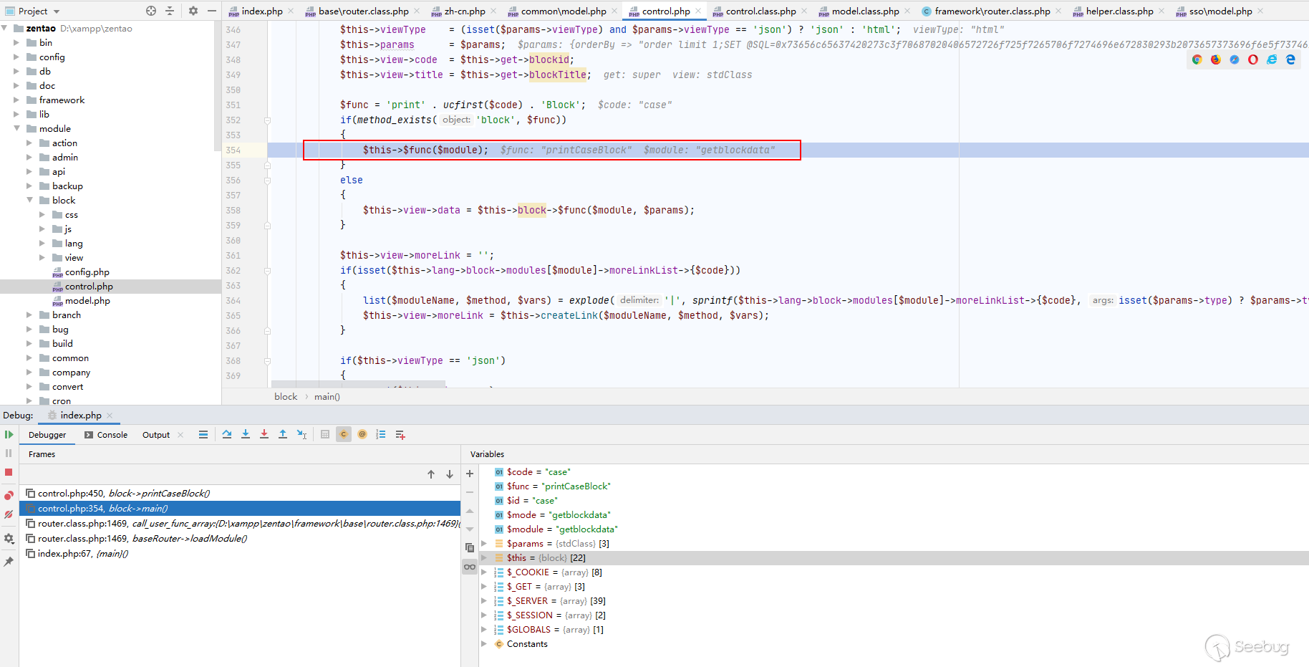
Task: Toggle the pin tab icon in debug sidebar
Action: (x=9, y=562)
